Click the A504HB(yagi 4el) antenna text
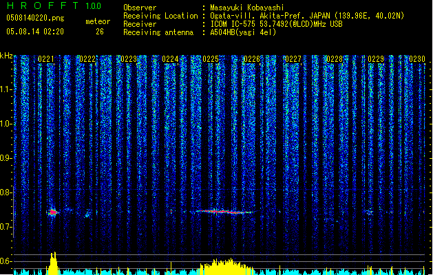433x275 pixels. click(x=243, y=32)
